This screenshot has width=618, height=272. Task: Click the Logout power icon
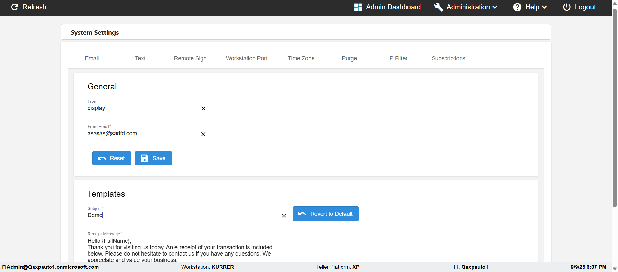(x=567, y=7)
